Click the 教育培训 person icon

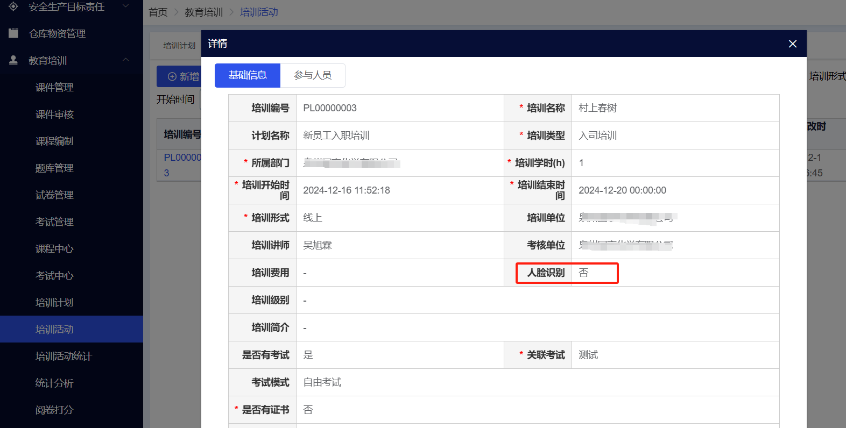pos(13,60)
